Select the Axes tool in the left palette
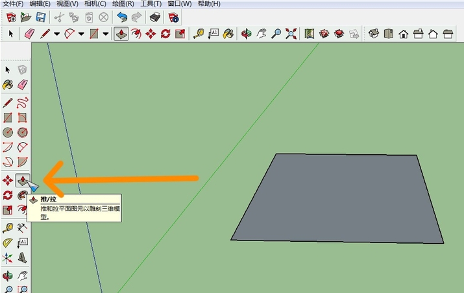 pyautogui.click(x=8, y=258)
